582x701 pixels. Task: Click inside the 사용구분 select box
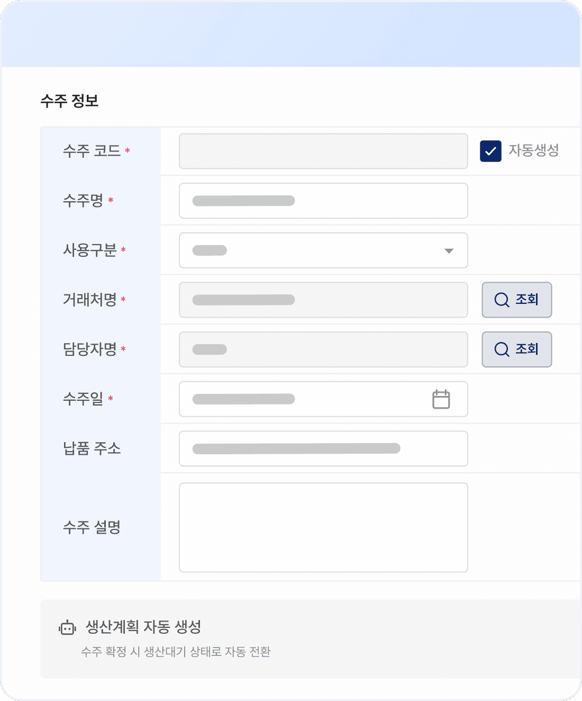pos(323,250)
